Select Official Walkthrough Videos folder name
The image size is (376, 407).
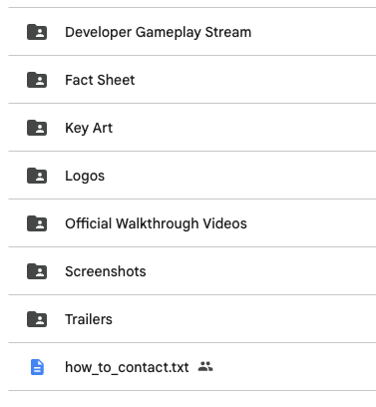(156, 223)
